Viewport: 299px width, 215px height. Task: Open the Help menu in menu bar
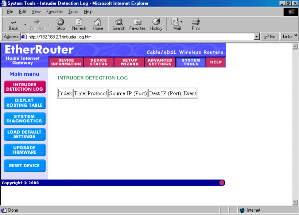pyautogui.click(x=88, y=12)
